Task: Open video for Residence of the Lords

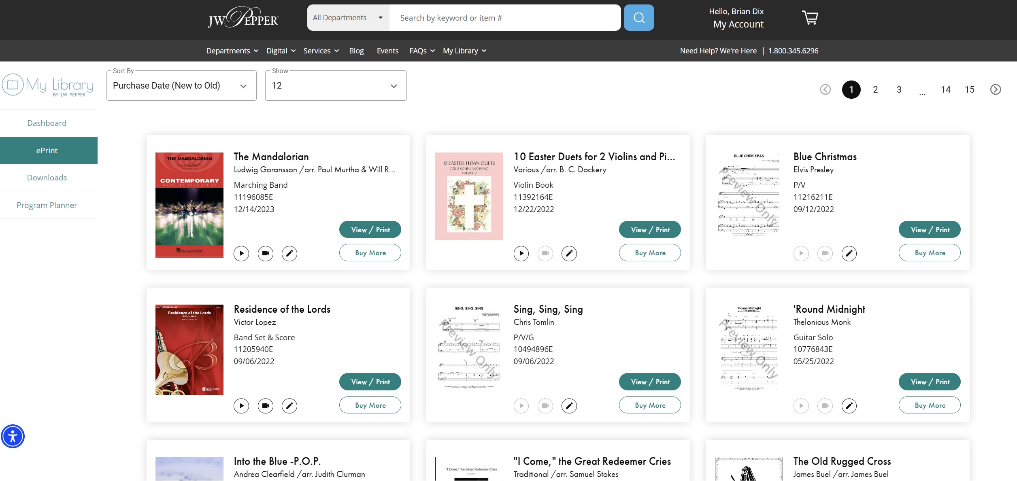Action: coord(266,406)
